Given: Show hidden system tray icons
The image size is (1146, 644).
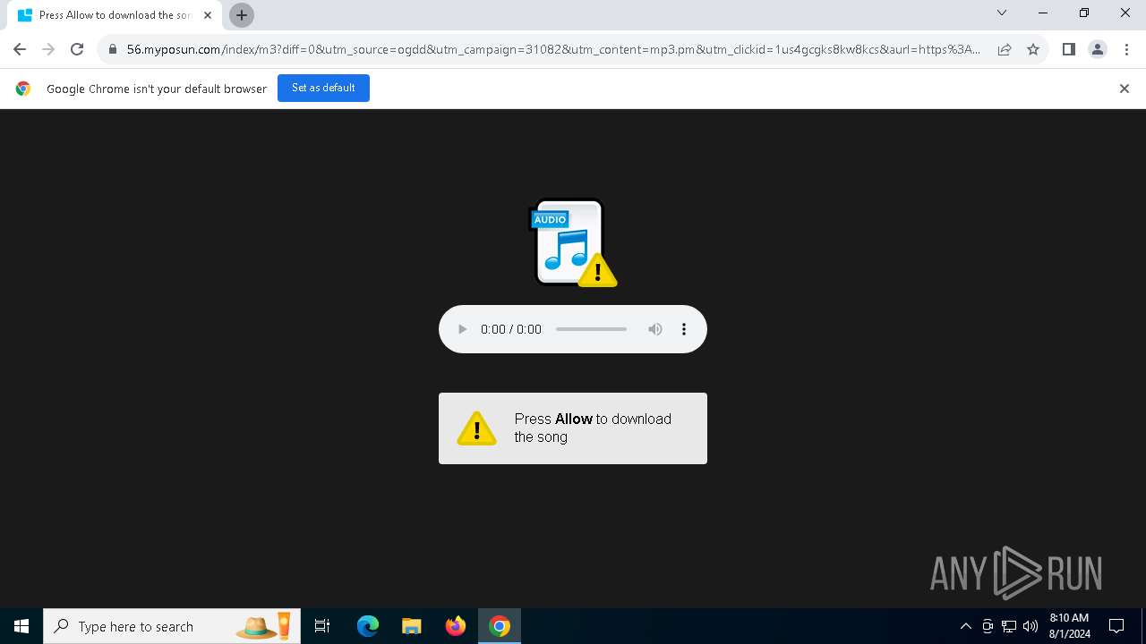Looking at the screenshot, I should point(965,626).
